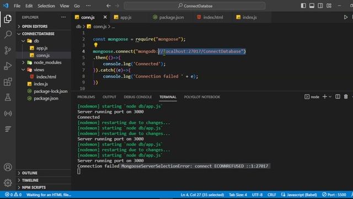The width and height of the screenshot is (353, 199).
Task: Open the Extensions view
Action: (8, 82)
